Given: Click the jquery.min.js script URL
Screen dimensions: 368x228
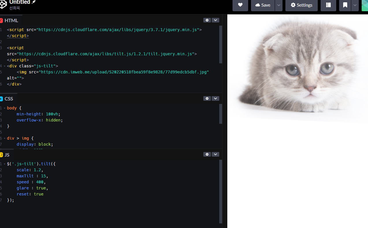Looking at the screenshot, I should [118, 30].
